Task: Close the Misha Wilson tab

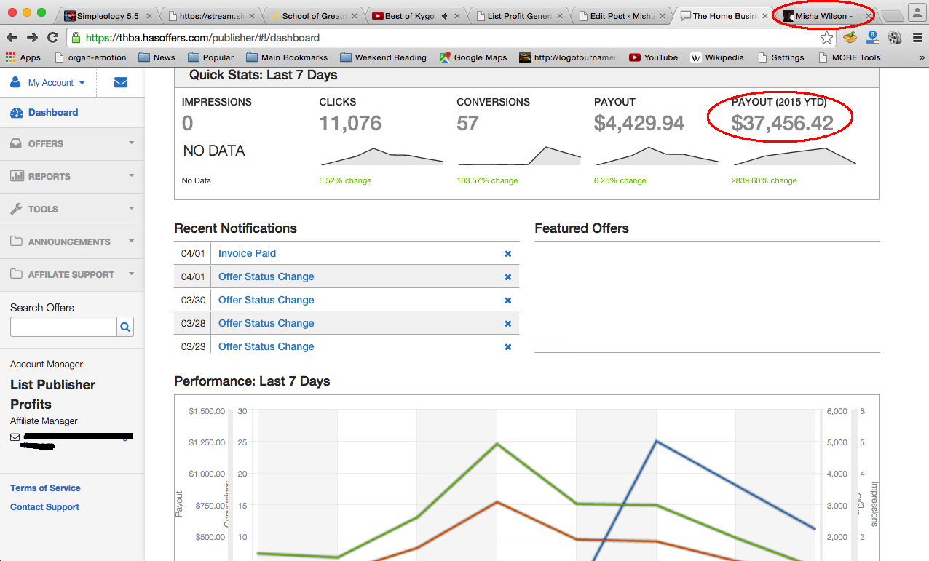Action: pos(868,16)
